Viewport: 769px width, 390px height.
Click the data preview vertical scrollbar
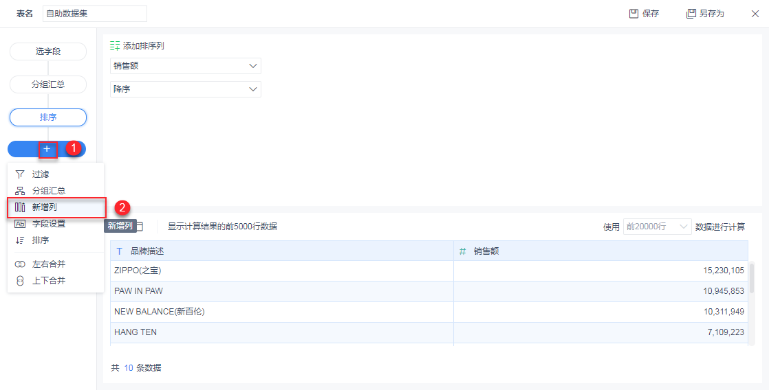[751, 278]
